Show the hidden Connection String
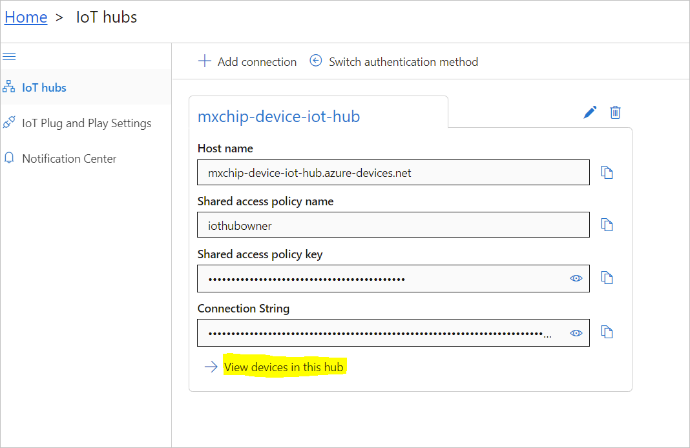 pos(576,333)
